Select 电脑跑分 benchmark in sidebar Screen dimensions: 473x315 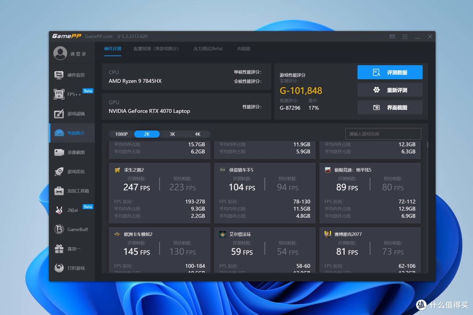click(72, 133)
